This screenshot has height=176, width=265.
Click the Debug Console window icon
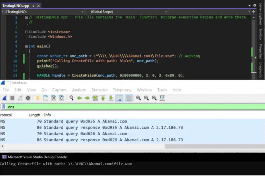pos(4,157)
